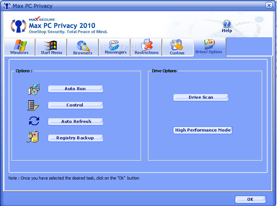Click the Note text about Ok button
Viewport: 277px width, 206px height.
coord(74,178)
